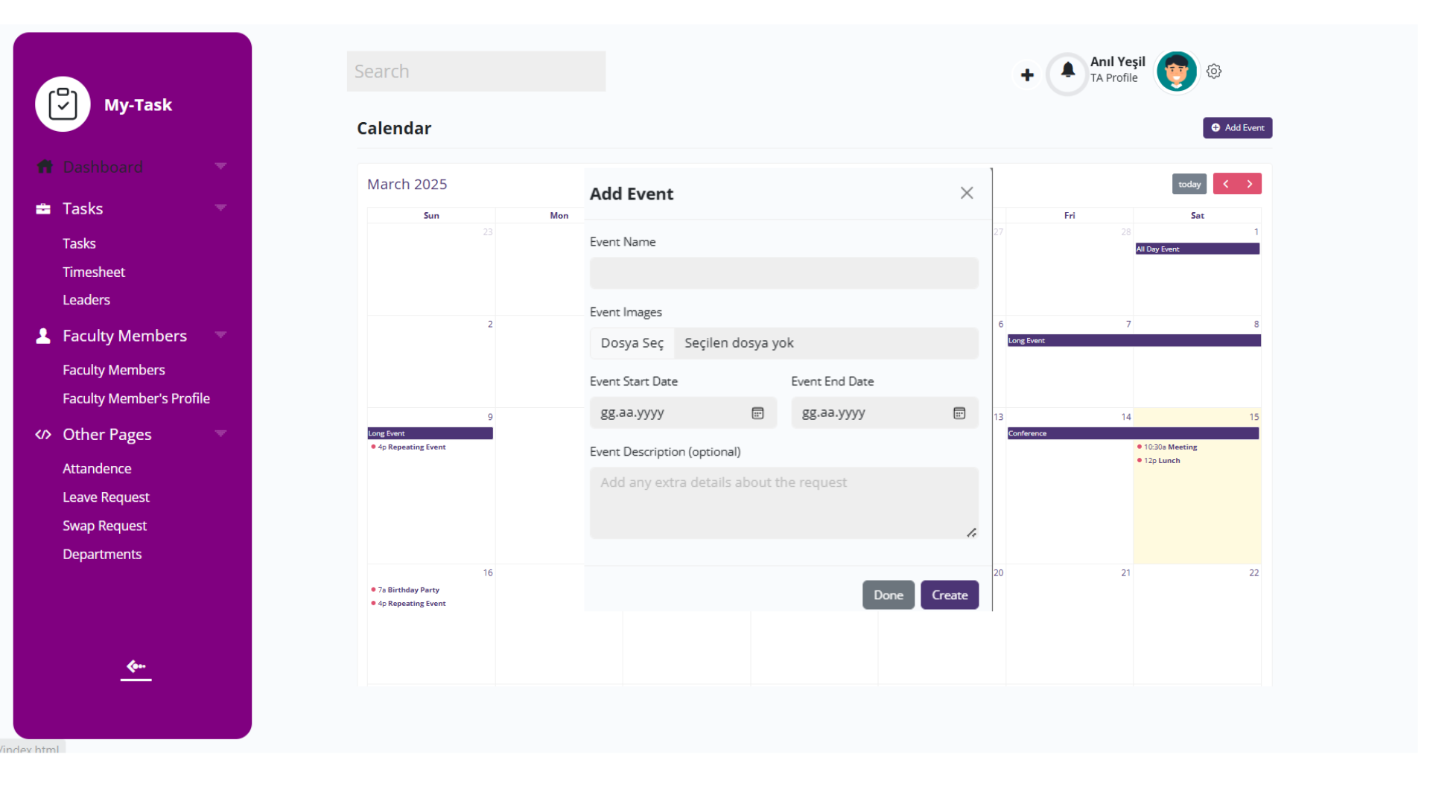Click the plus icon near notifications

click(x=1027, y=74)
